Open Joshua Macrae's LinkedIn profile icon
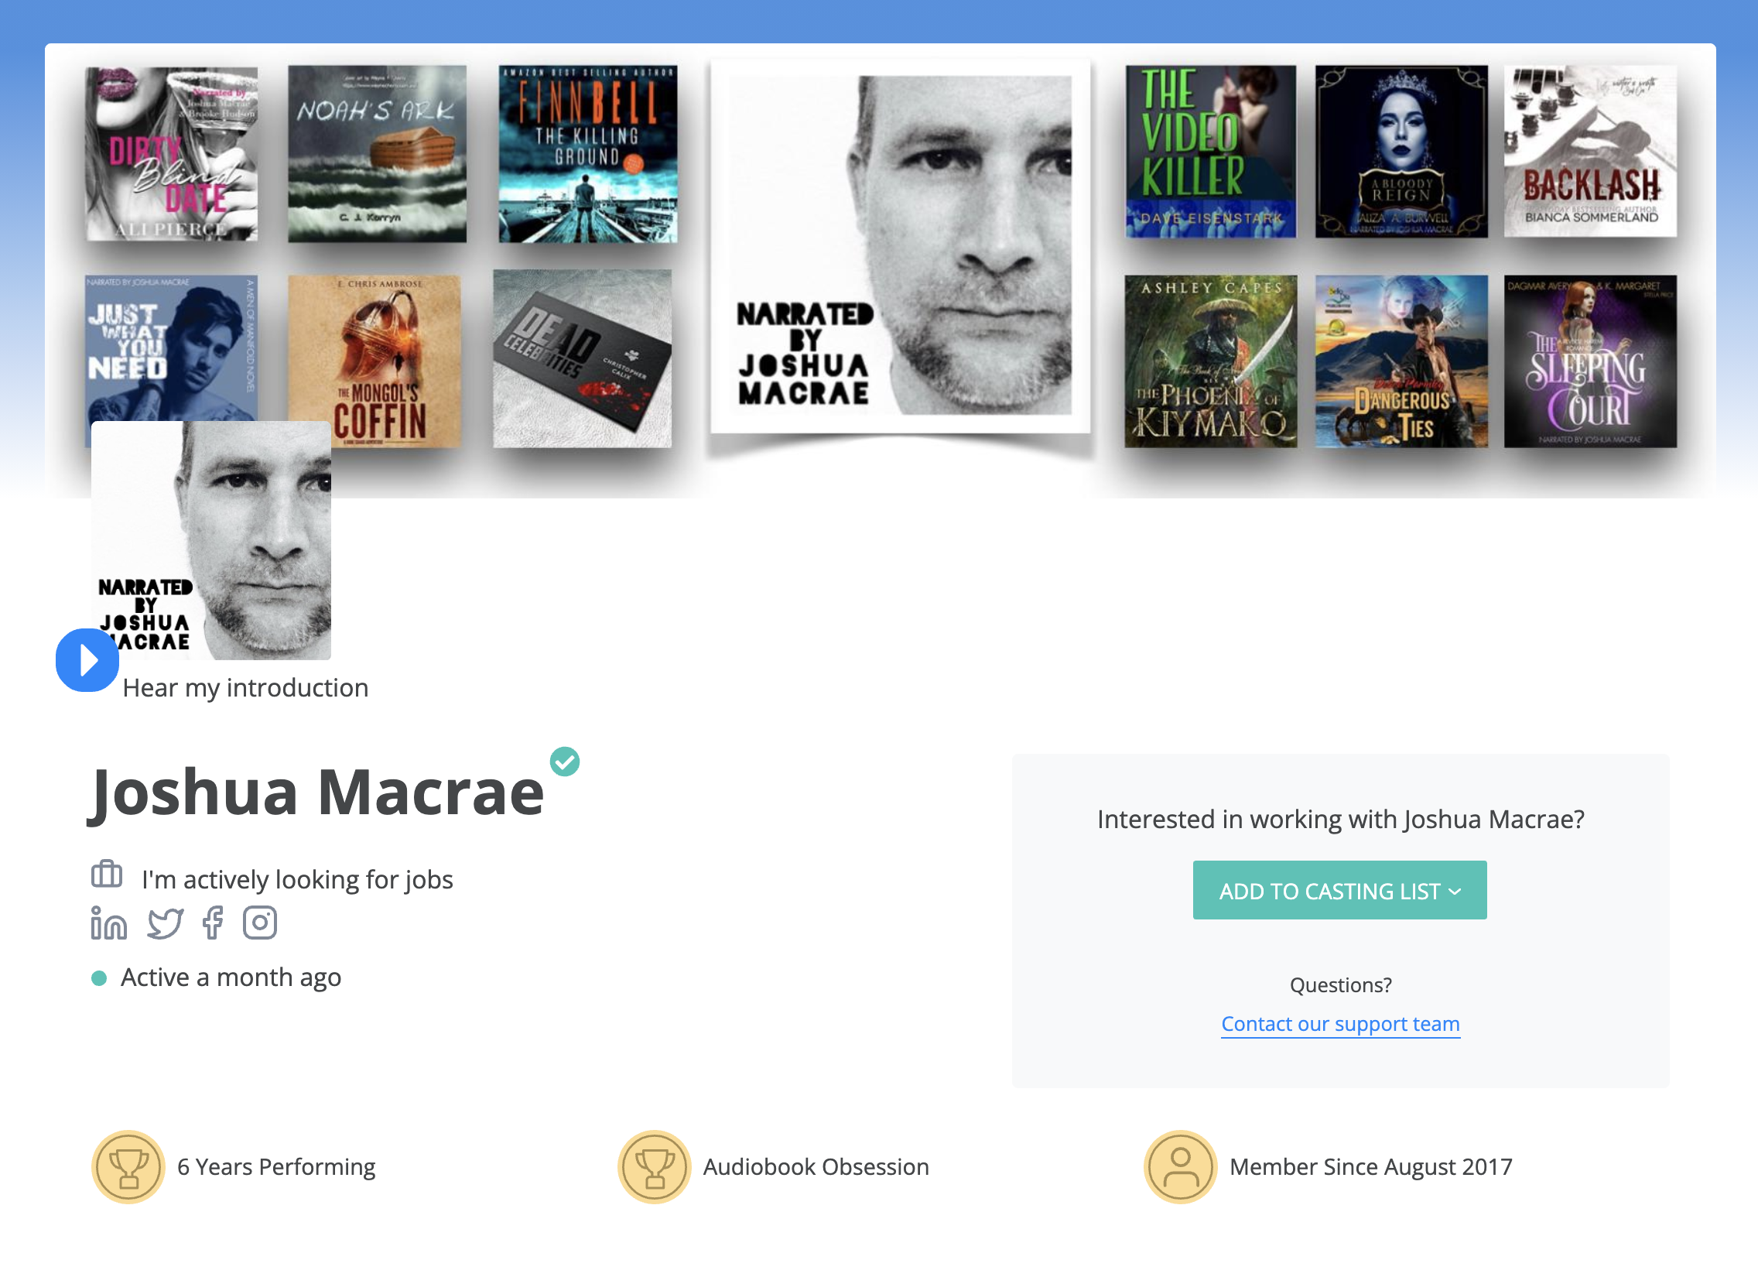This screenshot has height=1277, width=1758. coord(108,923)
